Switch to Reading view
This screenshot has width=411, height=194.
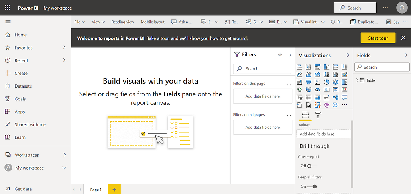pyautogui.click(x=123, y=22)
